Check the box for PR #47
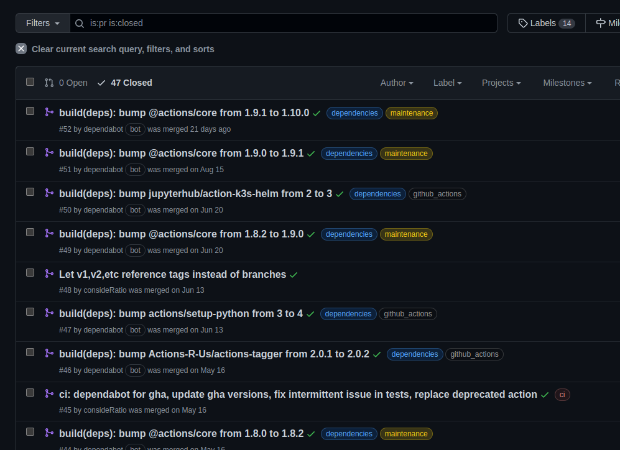 coord(30,312)
